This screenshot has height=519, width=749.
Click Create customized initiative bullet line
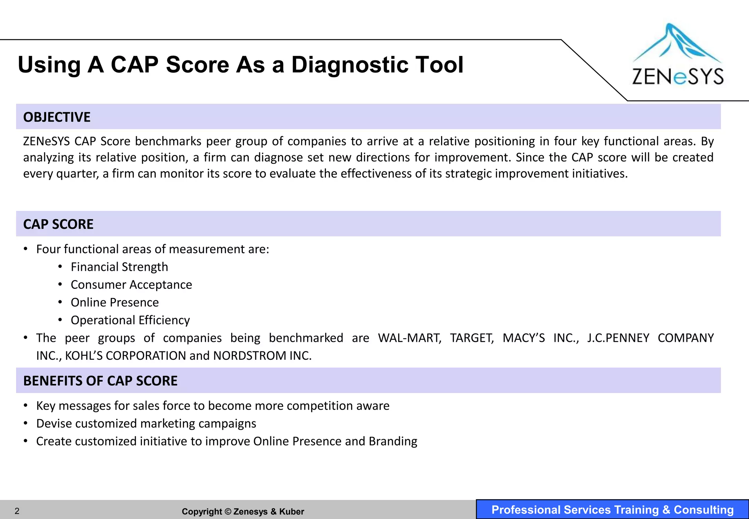pyautogui.click(x=226, y=441)
